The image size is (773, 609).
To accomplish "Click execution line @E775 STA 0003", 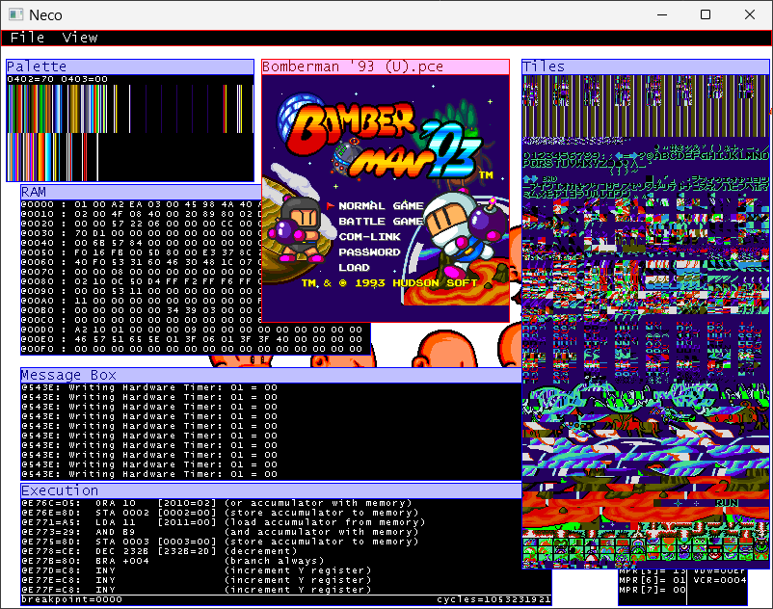I will [x=220, y=542].
